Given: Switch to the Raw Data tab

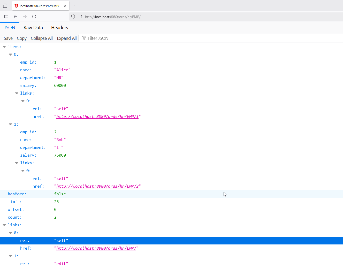Looking at the screenshot, I should click(33, 28).
